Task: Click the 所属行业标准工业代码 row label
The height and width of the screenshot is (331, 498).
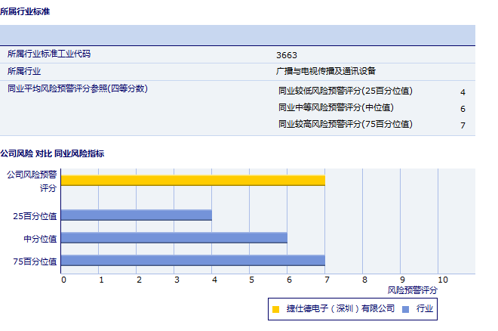Action: click(54, 54)
